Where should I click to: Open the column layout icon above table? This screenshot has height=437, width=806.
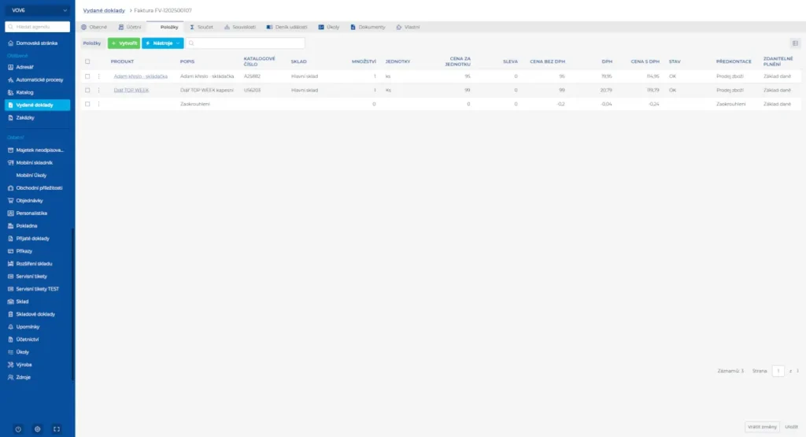coord(795,43)
